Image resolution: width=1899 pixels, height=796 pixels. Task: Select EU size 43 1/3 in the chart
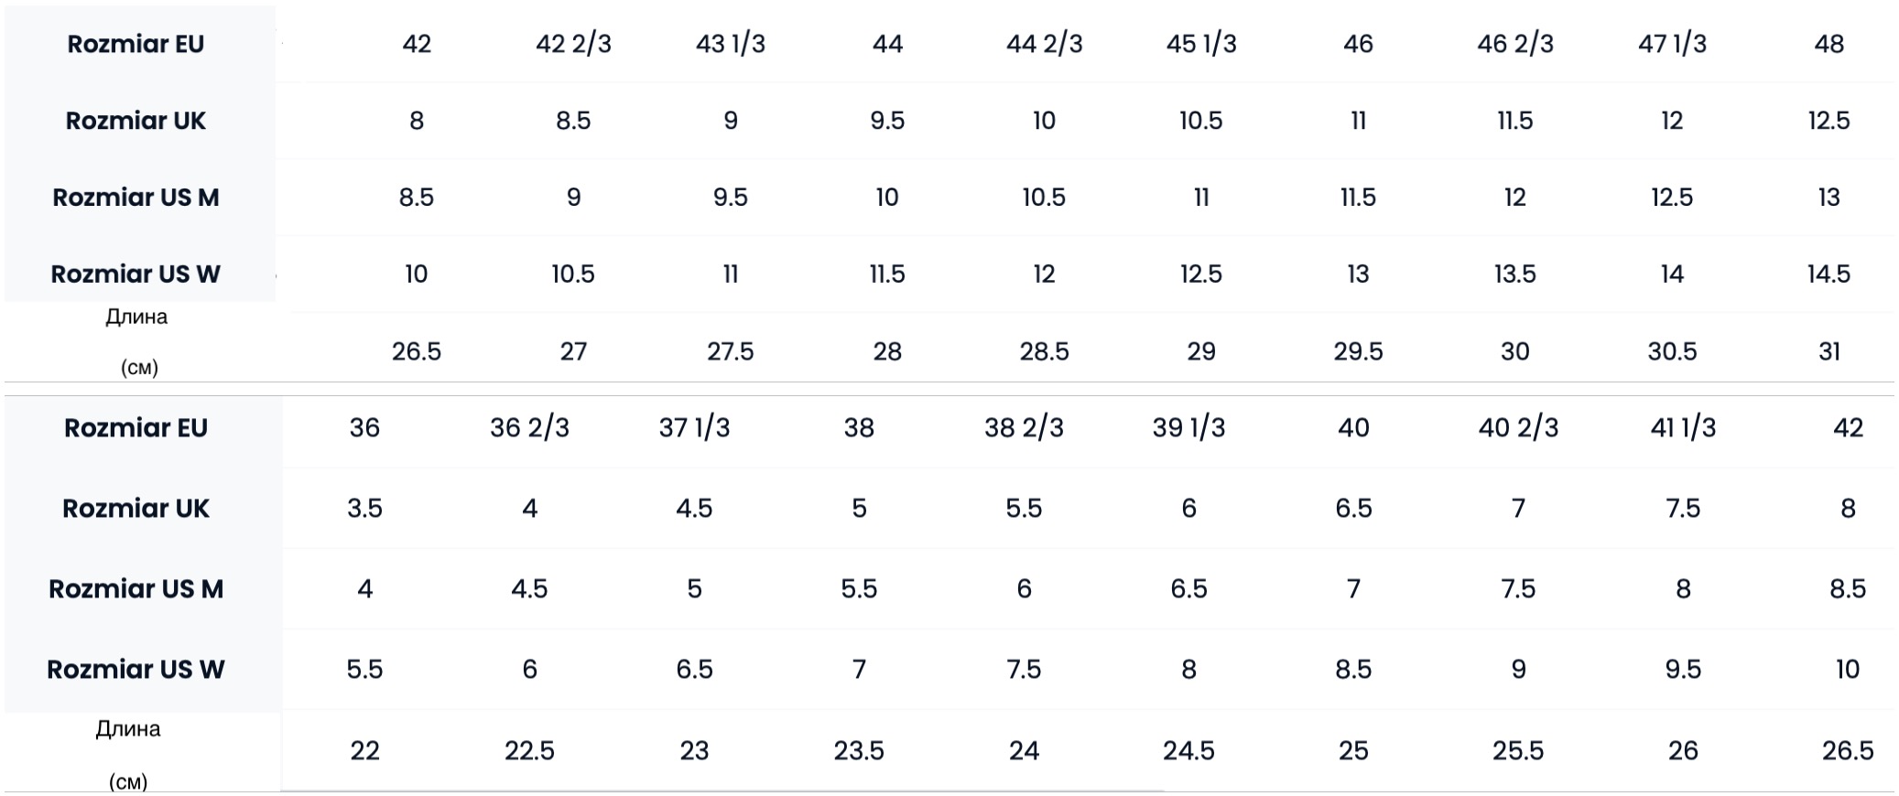pyautogui.click(x=730, y=44)
